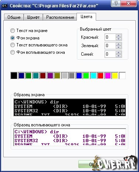Pick the black color swatch
This screenshot has height=172, width=139.
(x=14, y=76)
